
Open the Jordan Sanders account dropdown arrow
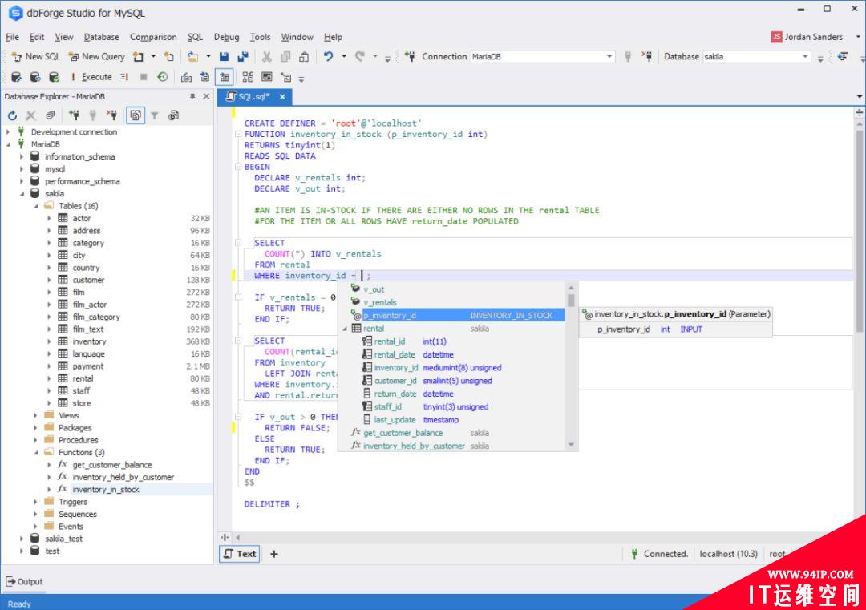[858, 37]
